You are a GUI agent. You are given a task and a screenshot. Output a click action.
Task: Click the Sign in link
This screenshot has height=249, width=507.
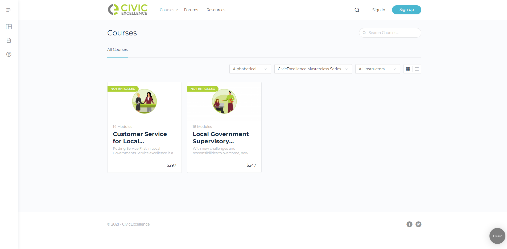pyautogui.click(x=378, y=10)
